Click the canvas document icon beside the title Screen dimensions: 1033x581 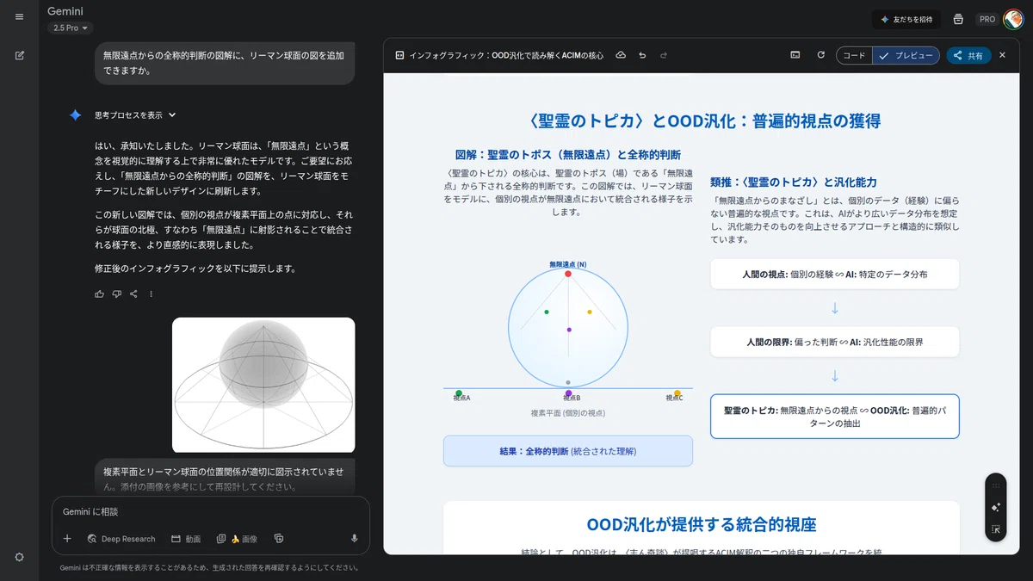399,55
